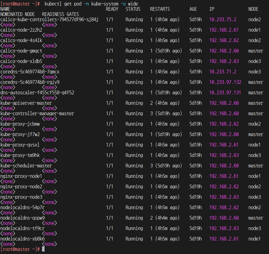This screenshot has width=269, height=254.
Task: Click restarts '2 (4h4m ago)' of nodelocaldns-qspw9
Action: click(x=165, y=218)
